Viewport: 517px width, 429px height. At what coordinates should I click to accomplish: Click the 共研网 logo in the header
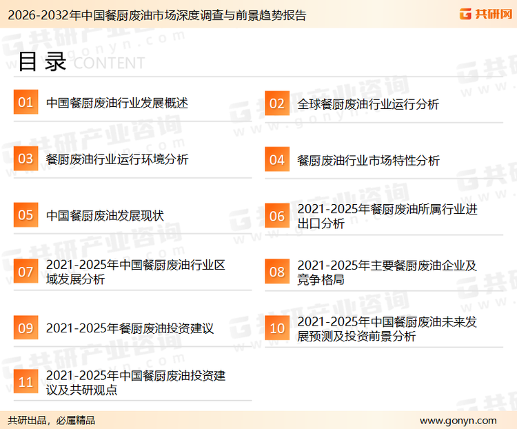(x=486, y=14)
